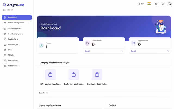Click the Co-Working Spaces icon

tap(5, 34)
